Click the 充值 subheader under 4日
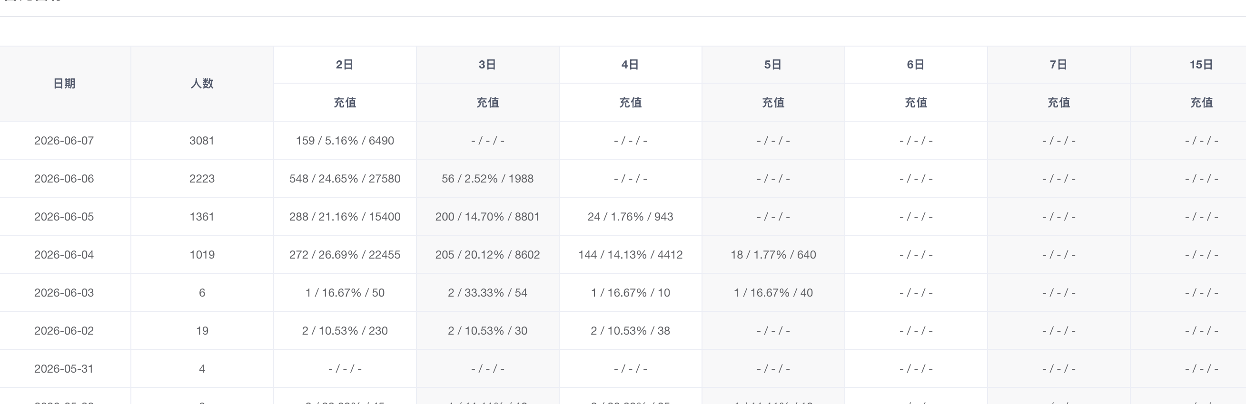This screenshot has height=404, width=1246. tap(630, 103)
